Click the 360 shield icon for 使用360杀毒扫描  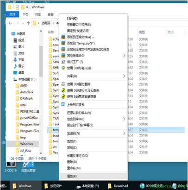[x=63, y=68]
